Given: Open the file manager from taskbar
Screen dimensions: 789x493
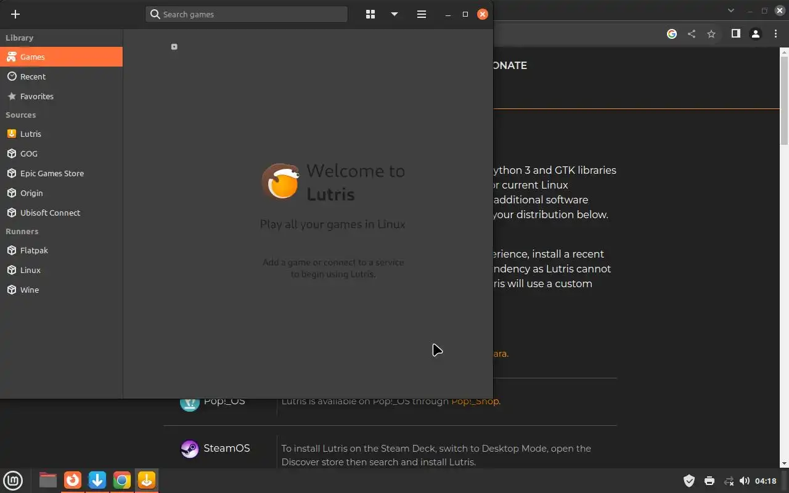Looking at the screenshot, I should click(48, 480).
